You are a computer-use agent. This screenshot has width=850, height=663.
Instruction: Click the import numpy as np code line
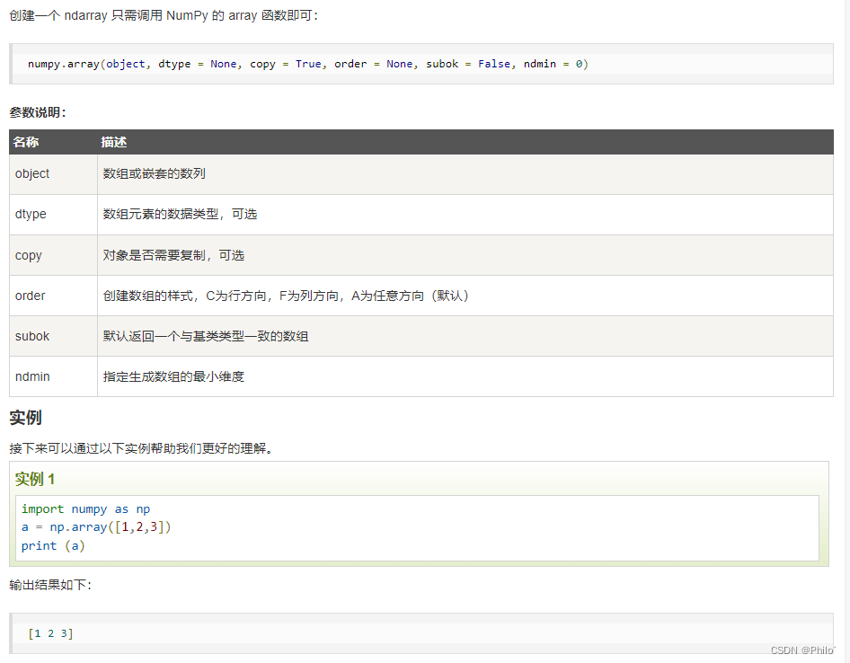tap(85, 509)
